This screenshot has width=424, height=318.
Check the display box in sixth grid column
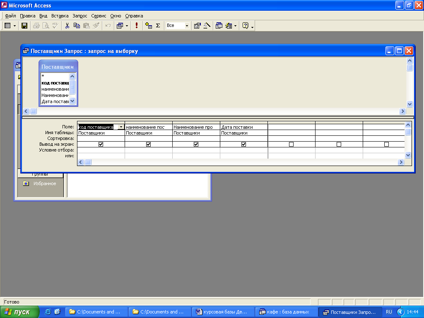339,144
